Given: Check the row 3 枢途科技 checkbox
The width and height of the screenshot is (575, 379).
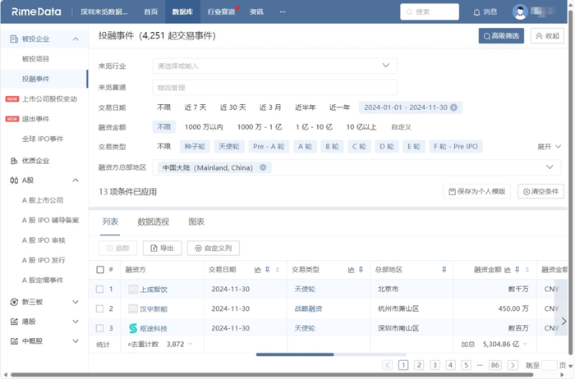Looking at the screenshot, I should (x=99, y=328).
